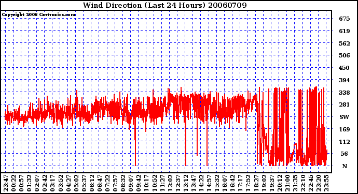This screenshot has width=358, height=194.
Task: Click the y-axis label '112'
Action: (345, 142)
